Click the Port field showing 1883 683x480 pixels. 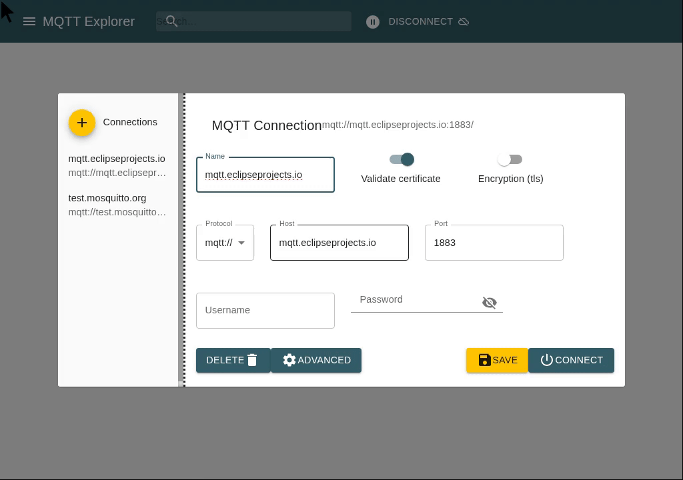(494, 243)
